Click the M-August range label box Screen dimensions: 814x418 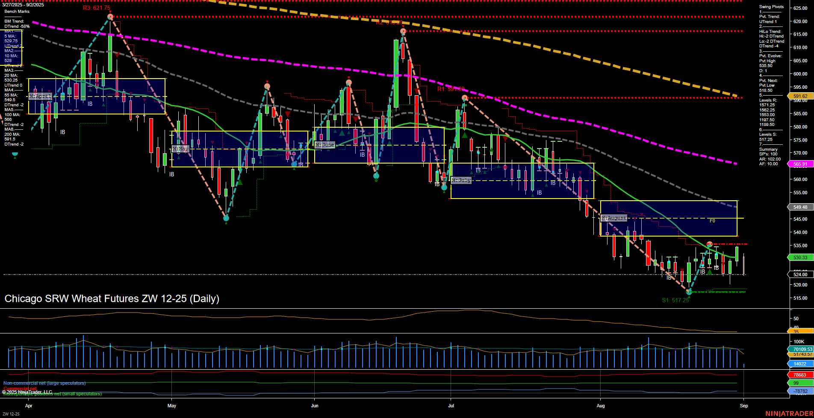613,218
